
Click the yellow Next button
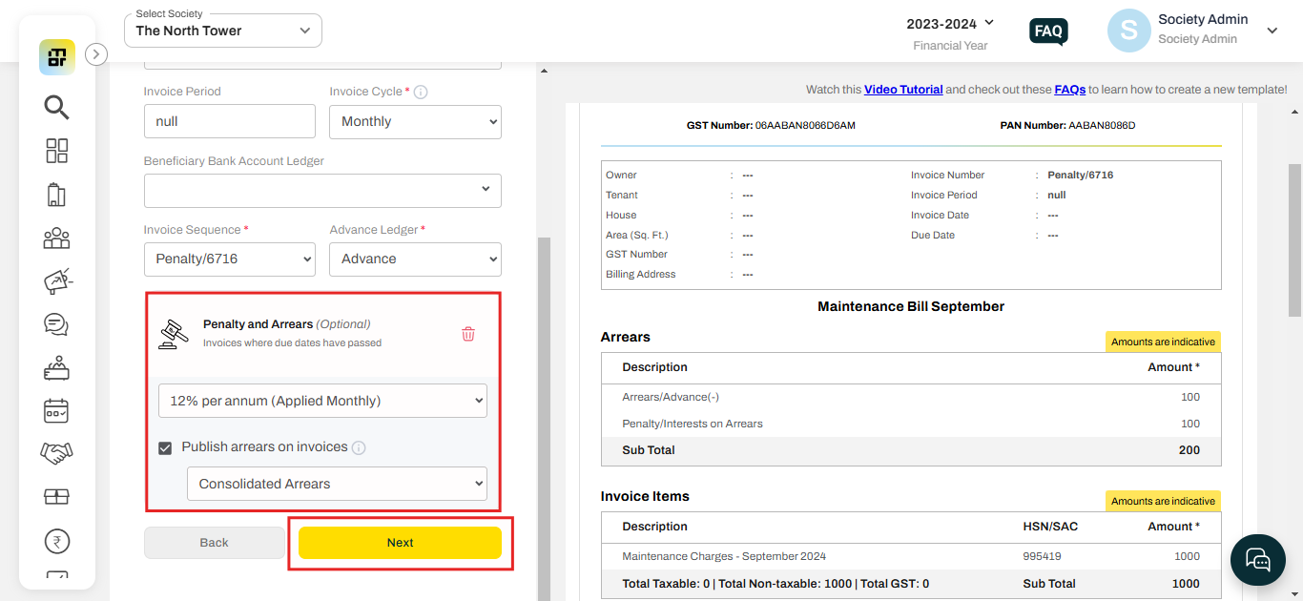(x=400, y=542)
